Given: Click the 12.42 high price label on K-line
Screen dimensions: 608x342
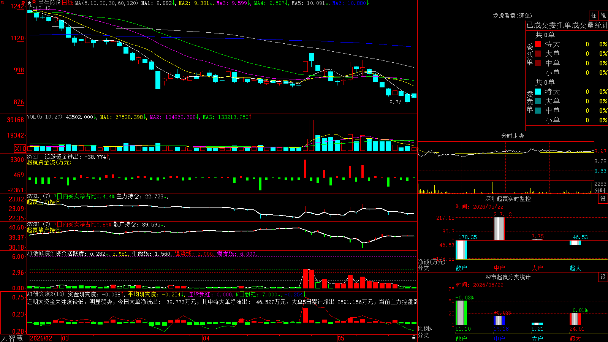Looking at the screenshot, I should (x=43, y=8).
